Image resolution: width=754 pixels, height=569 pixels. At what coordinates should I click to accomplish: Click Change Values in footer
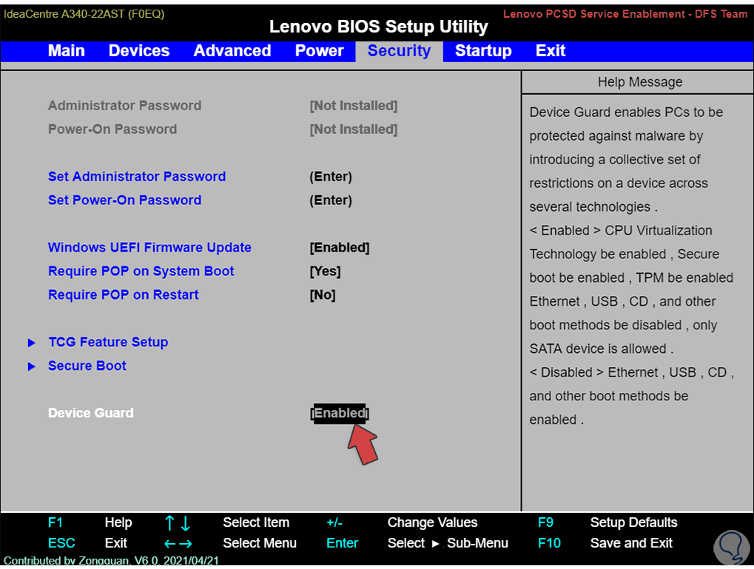432,522
